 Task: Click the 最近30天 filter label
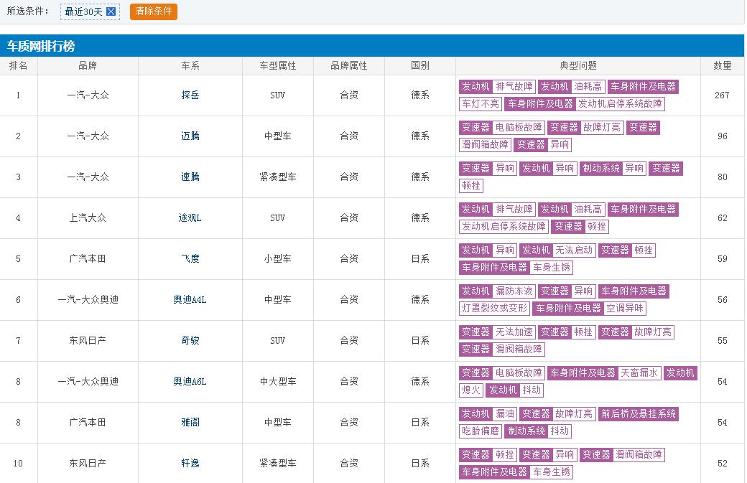click(x=83, y=11)
